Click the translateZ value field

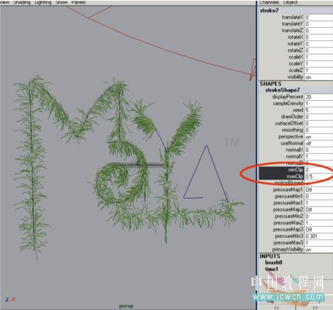click(x=319, y=31)
